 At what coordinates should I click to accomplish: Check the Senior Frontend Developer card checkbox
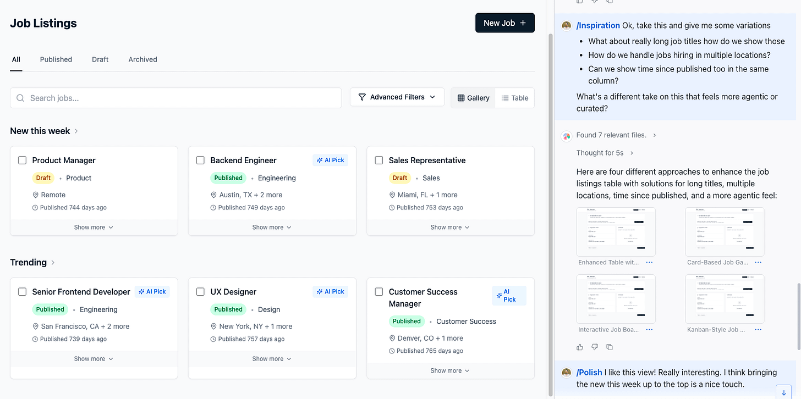click(22, 291)
